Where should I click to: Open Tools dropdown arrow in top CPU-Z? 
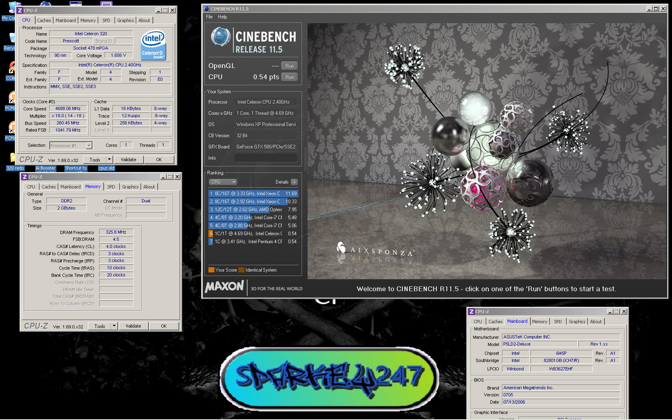coord(109,160)
